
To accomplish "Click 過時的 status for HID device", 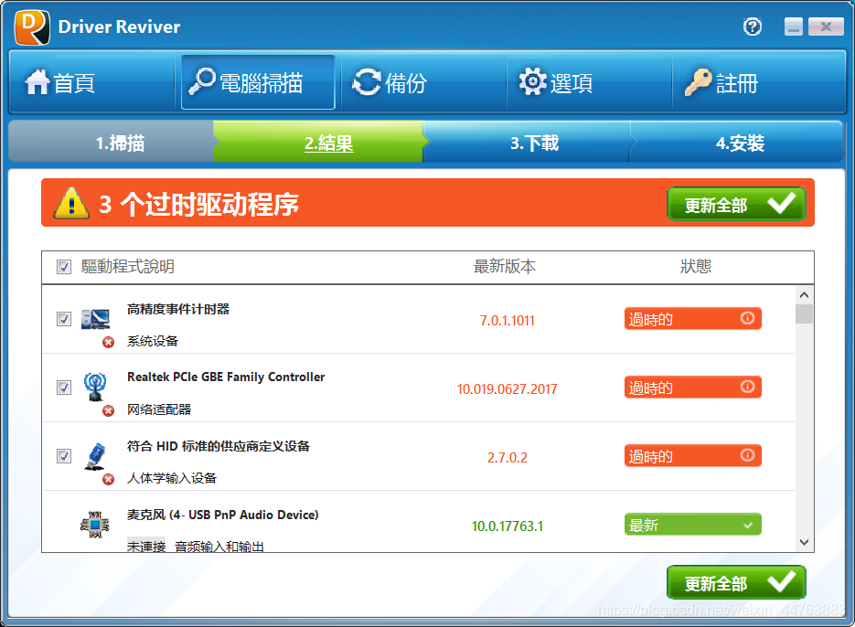I will pos(692,456).
